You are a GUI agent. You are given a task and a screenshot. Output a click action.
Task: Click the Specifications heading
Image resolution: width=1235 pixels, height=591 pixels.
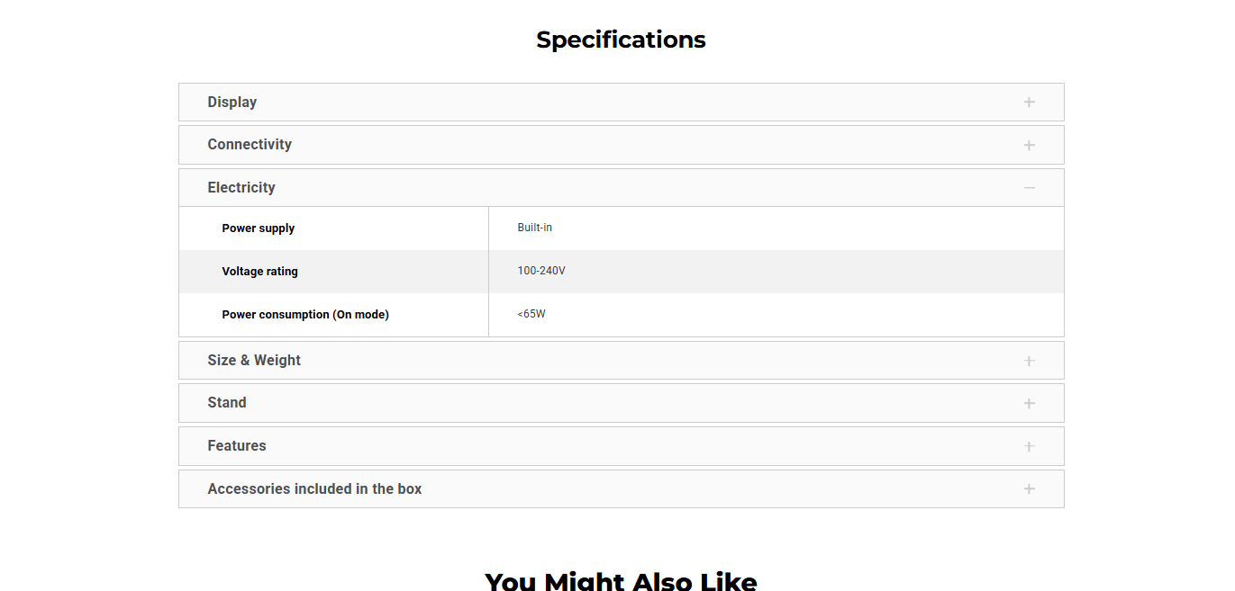coord(621,40)
